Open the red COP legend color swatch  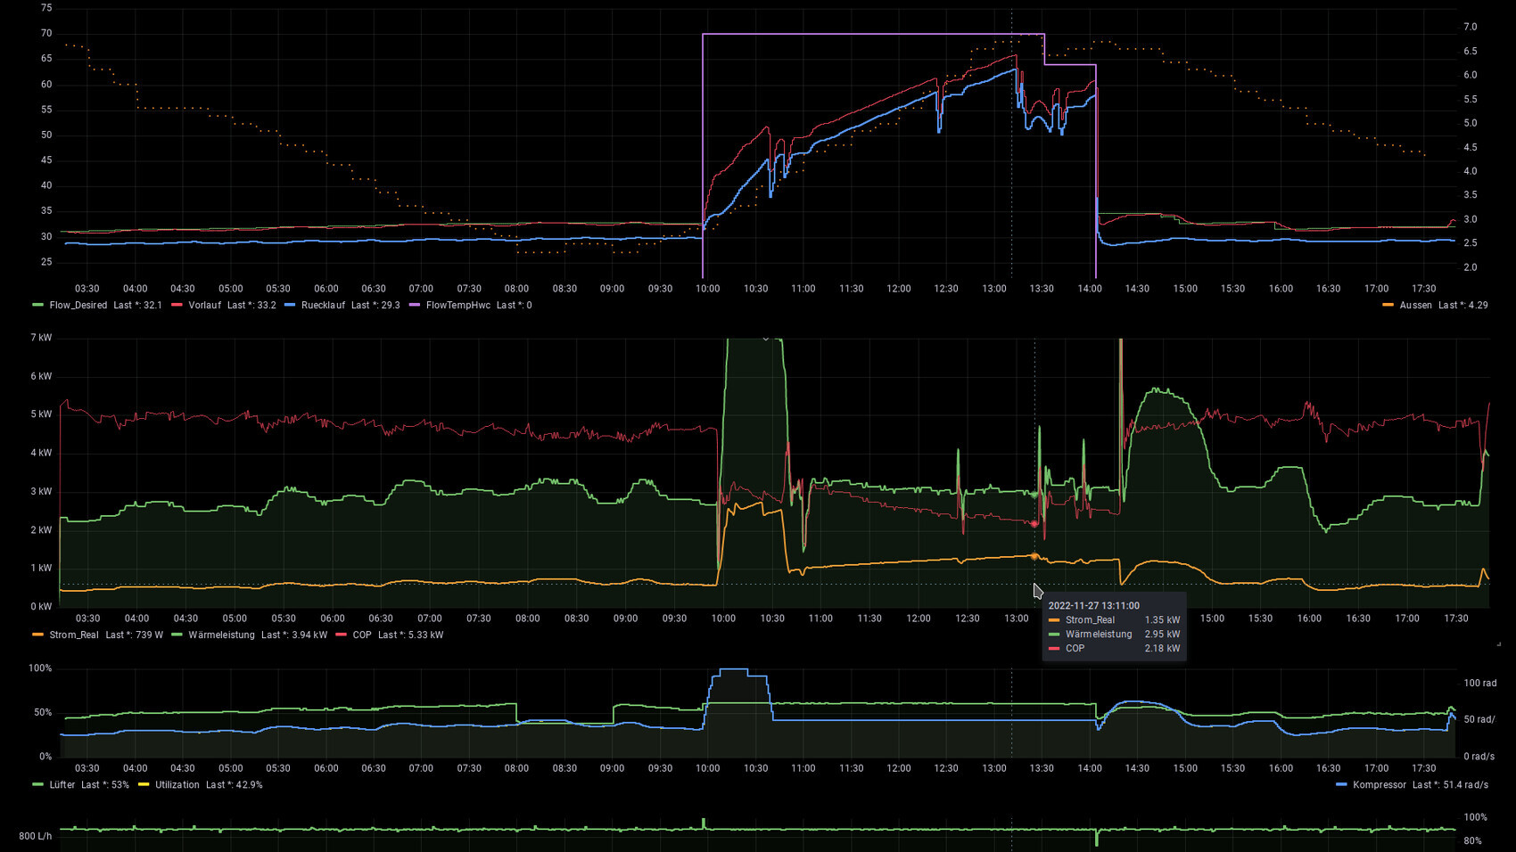click(341, 635)
